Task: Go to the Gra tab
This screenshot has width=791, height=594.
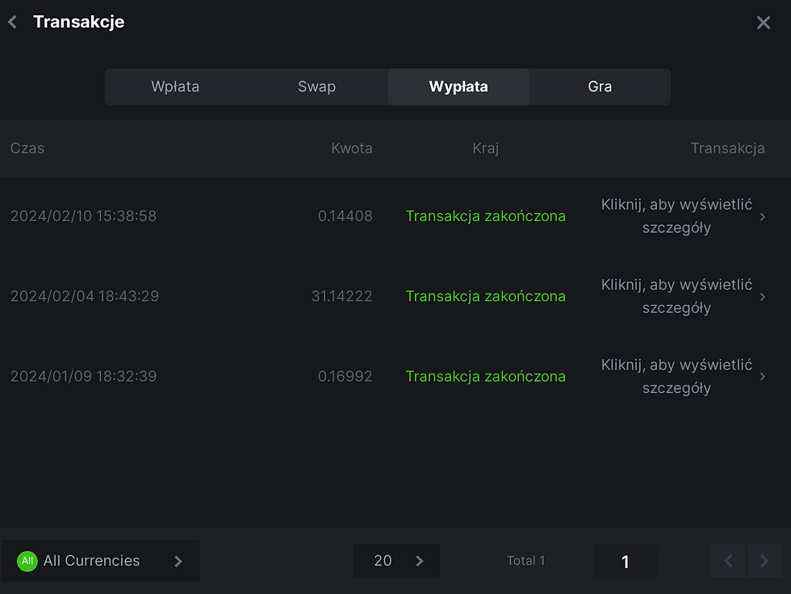Action: [600, 87]
